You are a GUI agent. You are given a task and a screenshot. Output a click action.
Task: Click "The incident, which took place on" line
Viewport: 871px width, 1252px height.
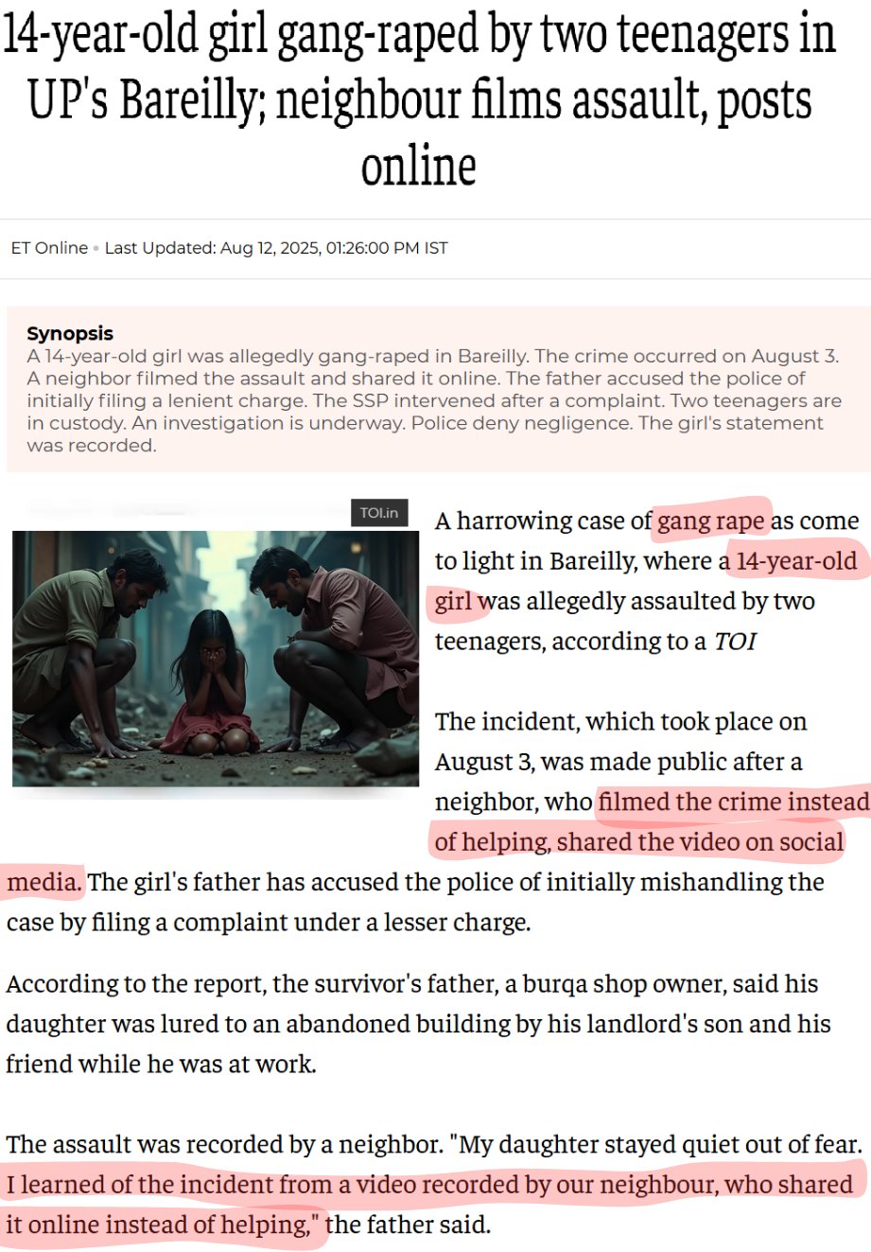coord(620,722)
